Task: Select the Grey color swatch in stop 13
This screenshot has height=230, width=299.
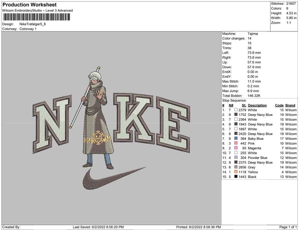Action: tap(236, 167)
